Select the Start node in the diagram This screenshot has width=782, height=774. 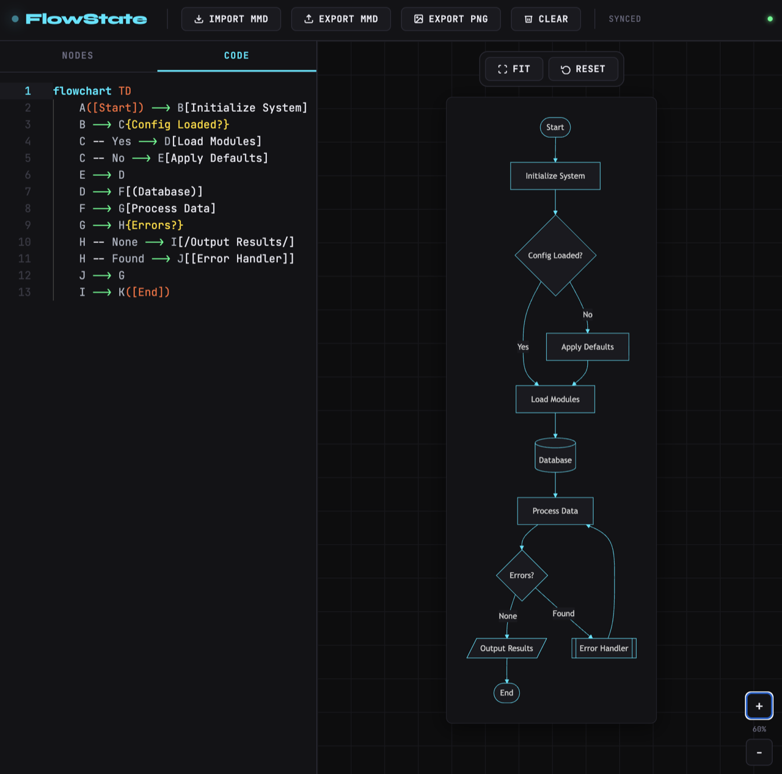coord(555,127)
